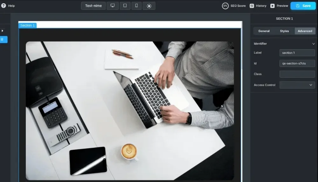Switch to the General tab
318x182 pixels.
click(x=264, y=31)
